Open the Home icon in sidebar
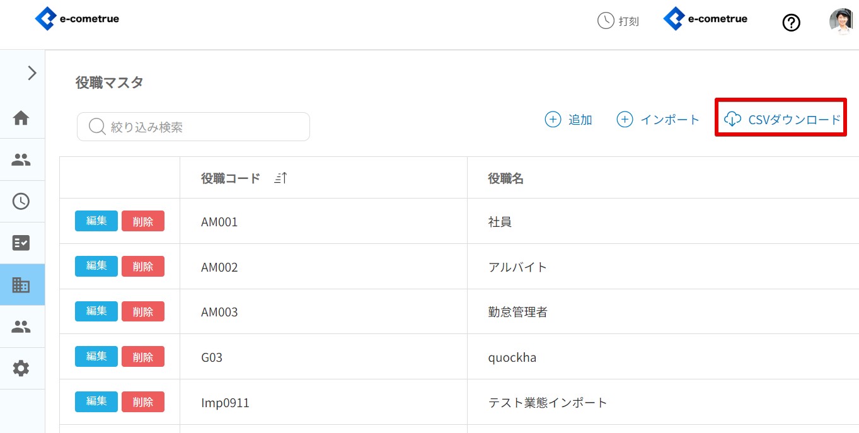Screen dimensions: 859x433 coord(21,118)
